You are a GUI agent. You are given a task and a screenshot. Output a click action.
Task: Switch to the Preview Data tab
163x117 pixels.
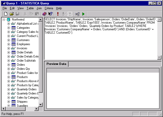click(x=56, y=64)
